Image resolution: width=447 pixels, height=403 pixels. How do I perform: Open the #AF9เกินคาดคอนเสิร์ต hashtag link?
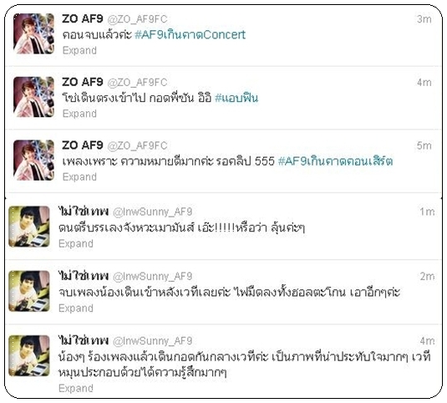335,161
